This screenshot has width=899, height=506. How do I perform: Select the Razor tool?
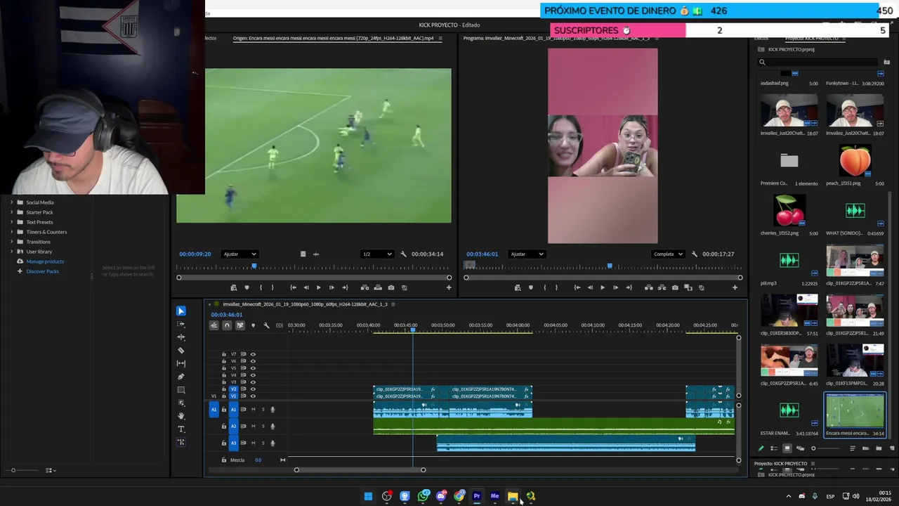[181, 350]
